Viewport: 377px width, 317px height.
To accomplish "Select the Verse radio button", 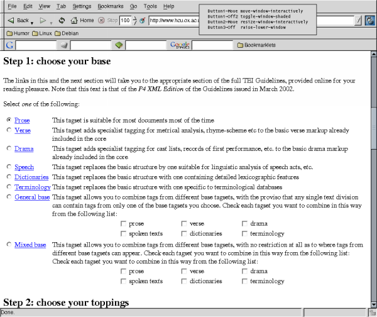I will point(8,130).
